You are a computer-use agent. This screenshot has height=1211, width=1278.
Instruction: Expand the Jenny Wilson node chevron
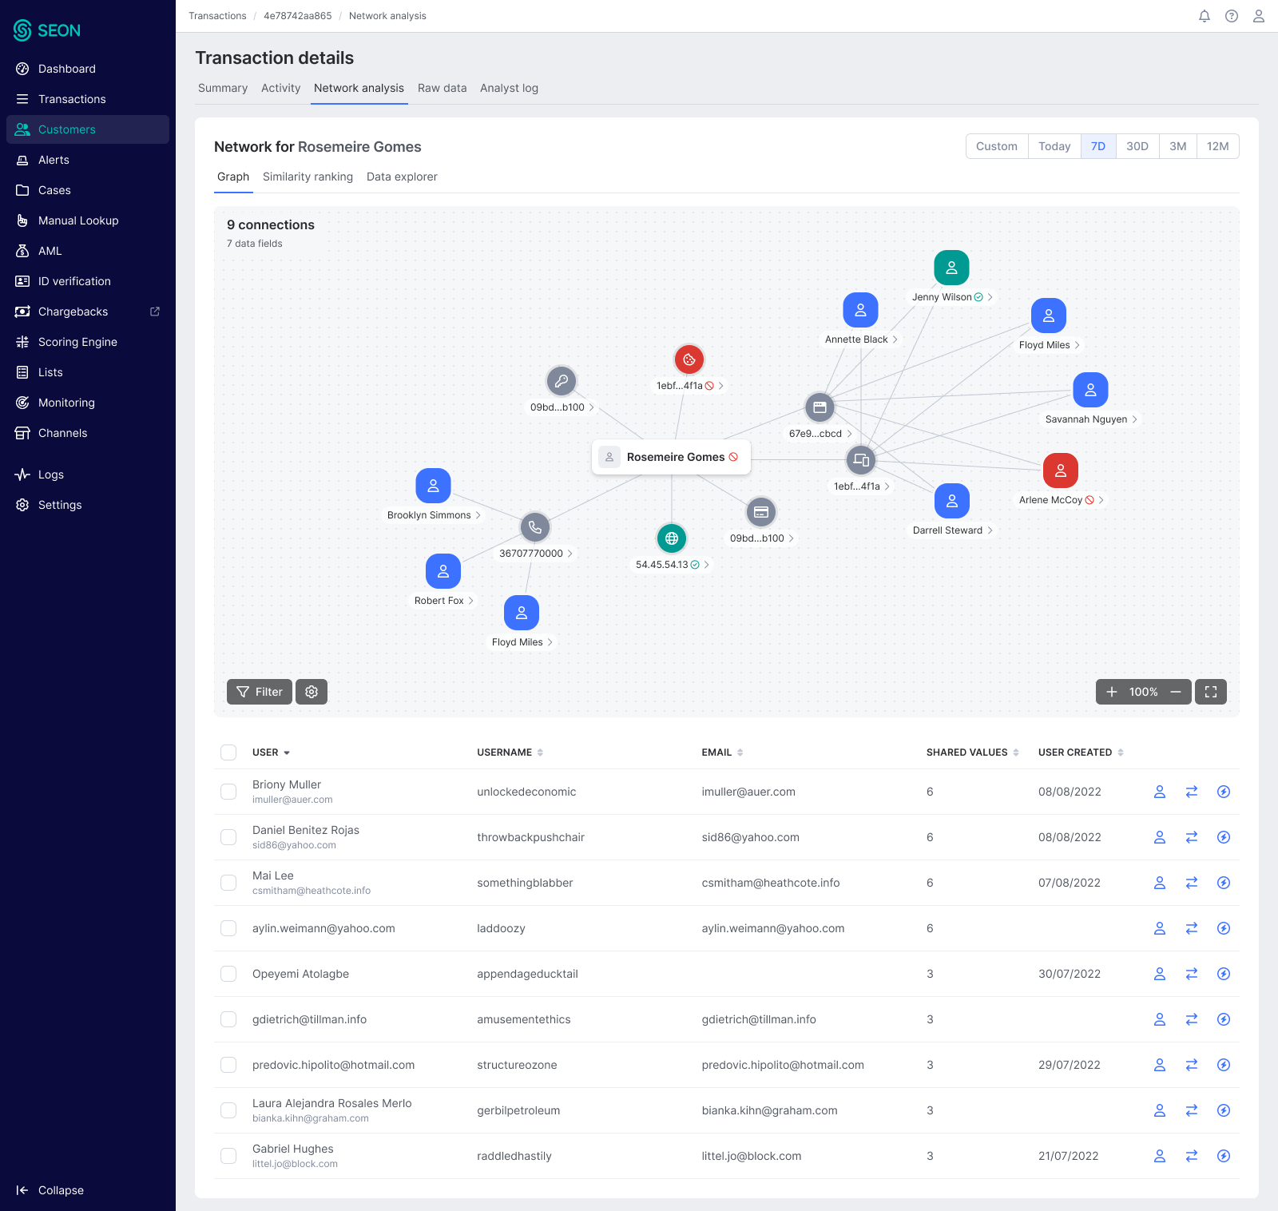coord(990,297)
